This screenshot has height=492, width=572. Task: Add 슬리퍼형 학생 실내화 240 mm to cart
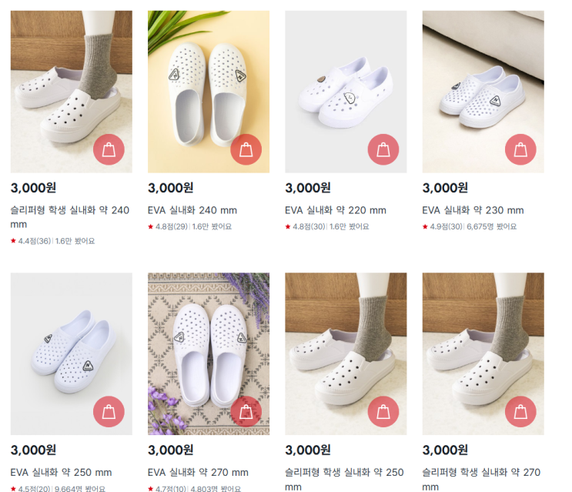coord(109,149)
